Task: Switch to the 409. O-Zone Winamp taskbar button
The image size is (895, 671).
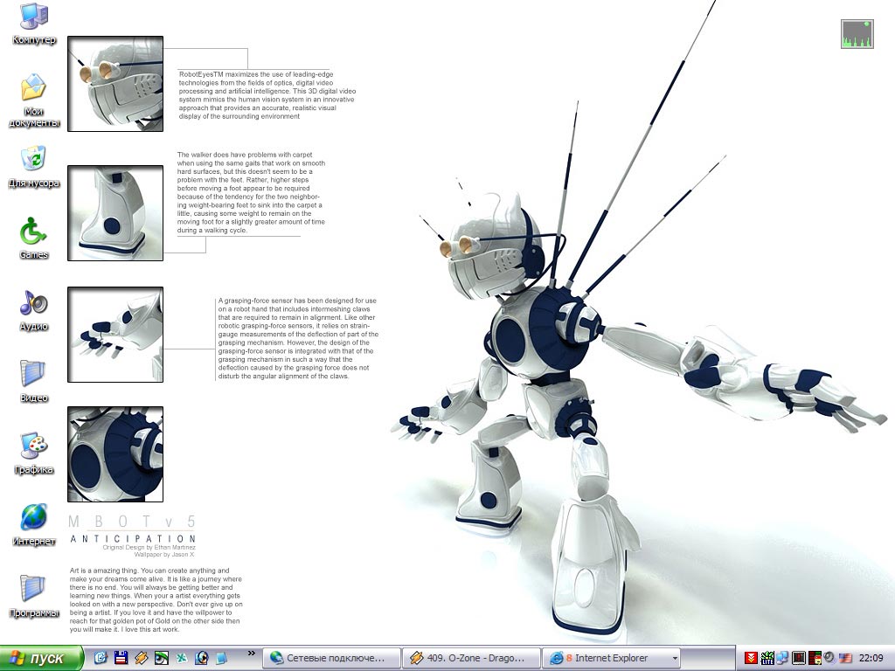Action: (x=471, y=658)
